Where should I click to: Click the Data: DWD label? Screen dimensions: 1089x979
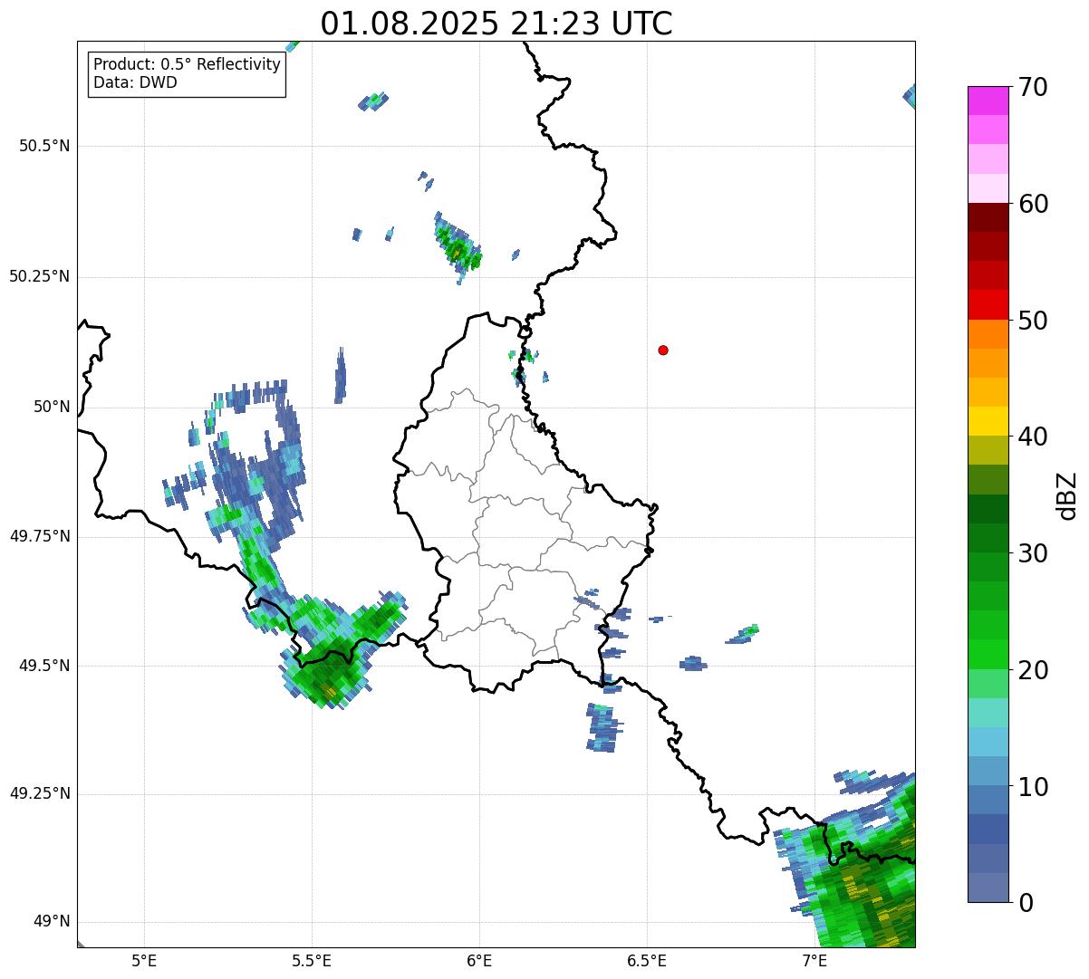point(135,82)
